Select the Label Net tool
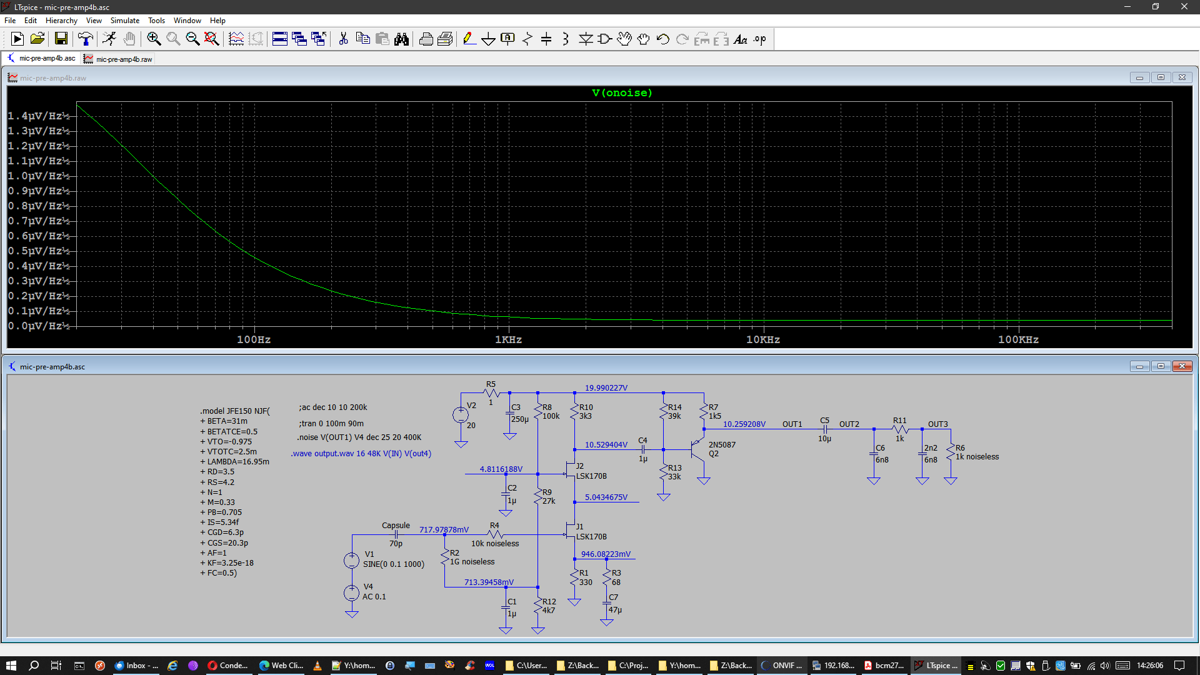 tap(507, 39)
